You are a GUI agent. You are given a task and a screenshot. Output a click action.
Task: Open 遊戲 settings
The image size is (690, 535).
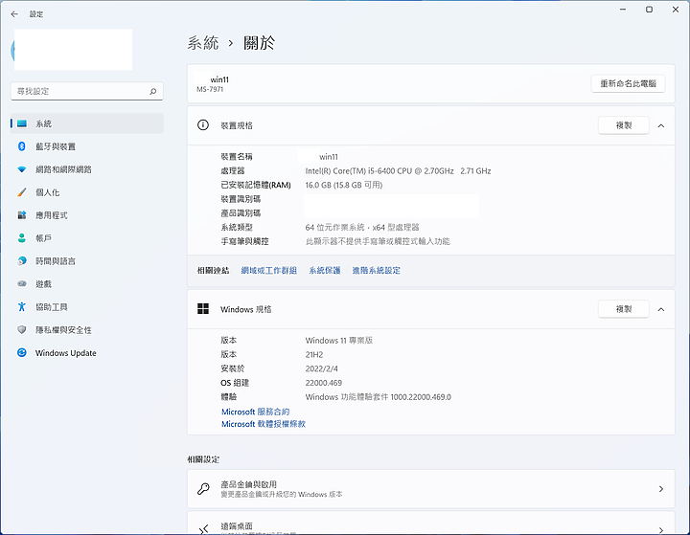(87, 283)
